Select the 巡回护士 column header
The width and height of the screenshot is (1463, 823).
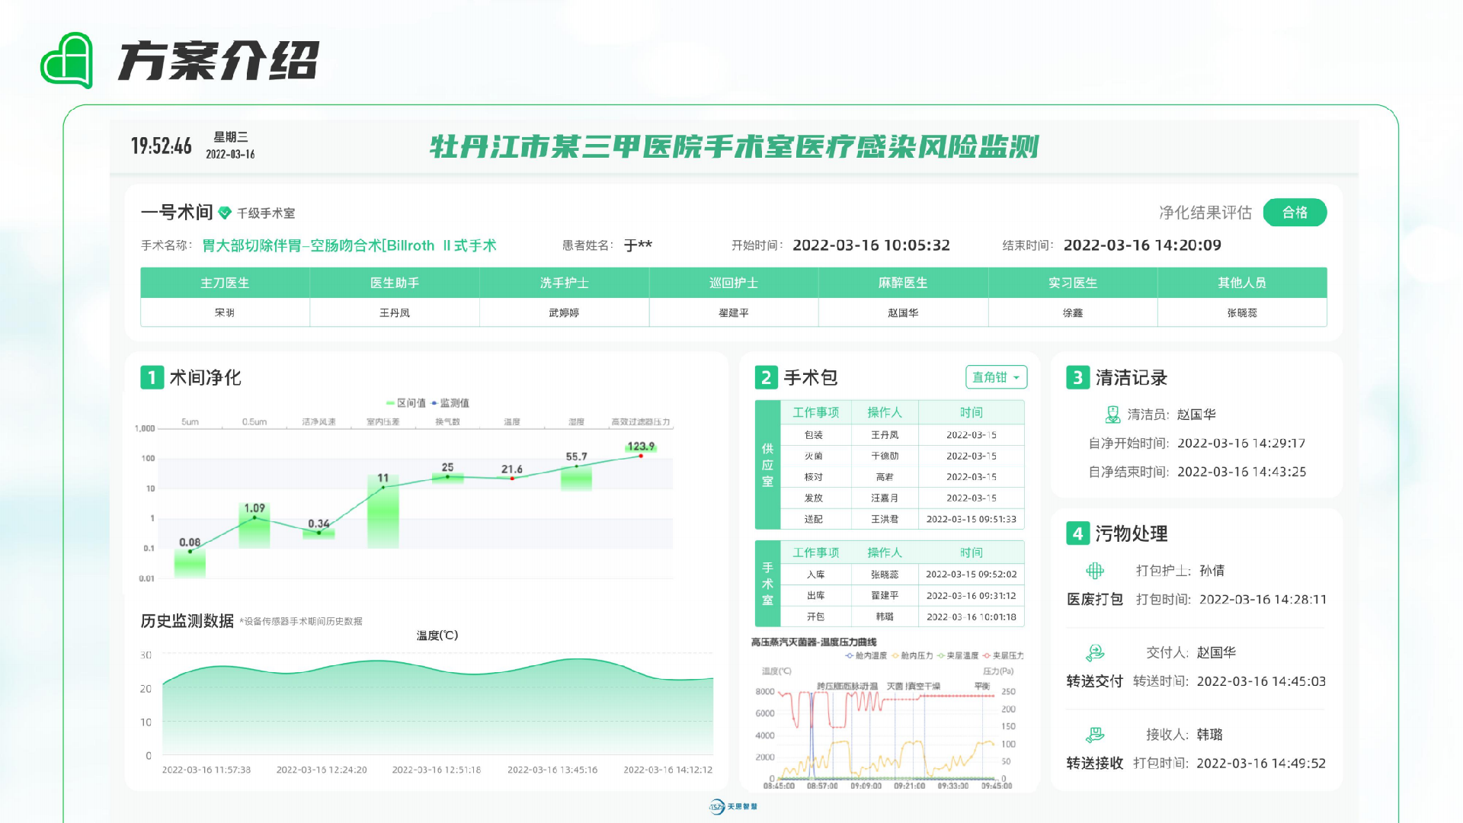point(734,283)
